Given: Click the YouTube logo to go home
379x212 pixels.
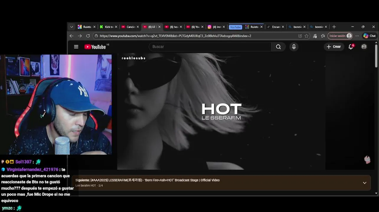Looking at the screenshot, I should point(95,47).
